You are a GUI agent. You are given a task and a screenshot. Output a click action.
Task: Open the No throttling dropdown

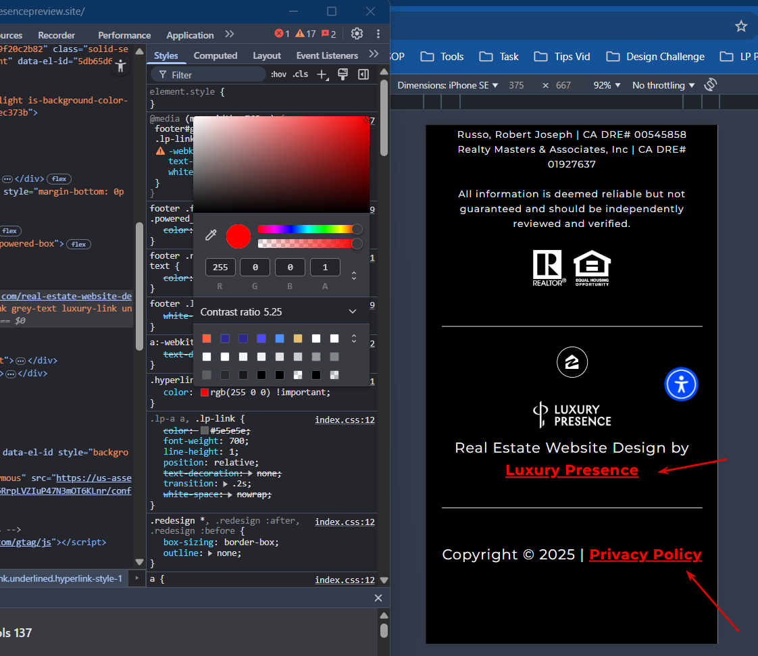(663, 85)
